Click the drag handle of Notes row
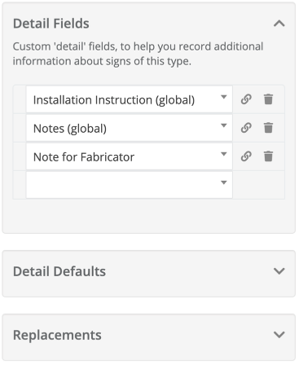299x365 pixels. [20, 128]
